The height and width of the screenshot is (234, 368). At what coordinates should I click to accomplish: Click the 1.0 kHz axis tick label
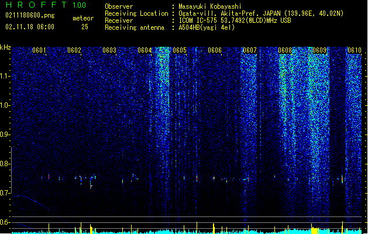click(x=5, y=105)
